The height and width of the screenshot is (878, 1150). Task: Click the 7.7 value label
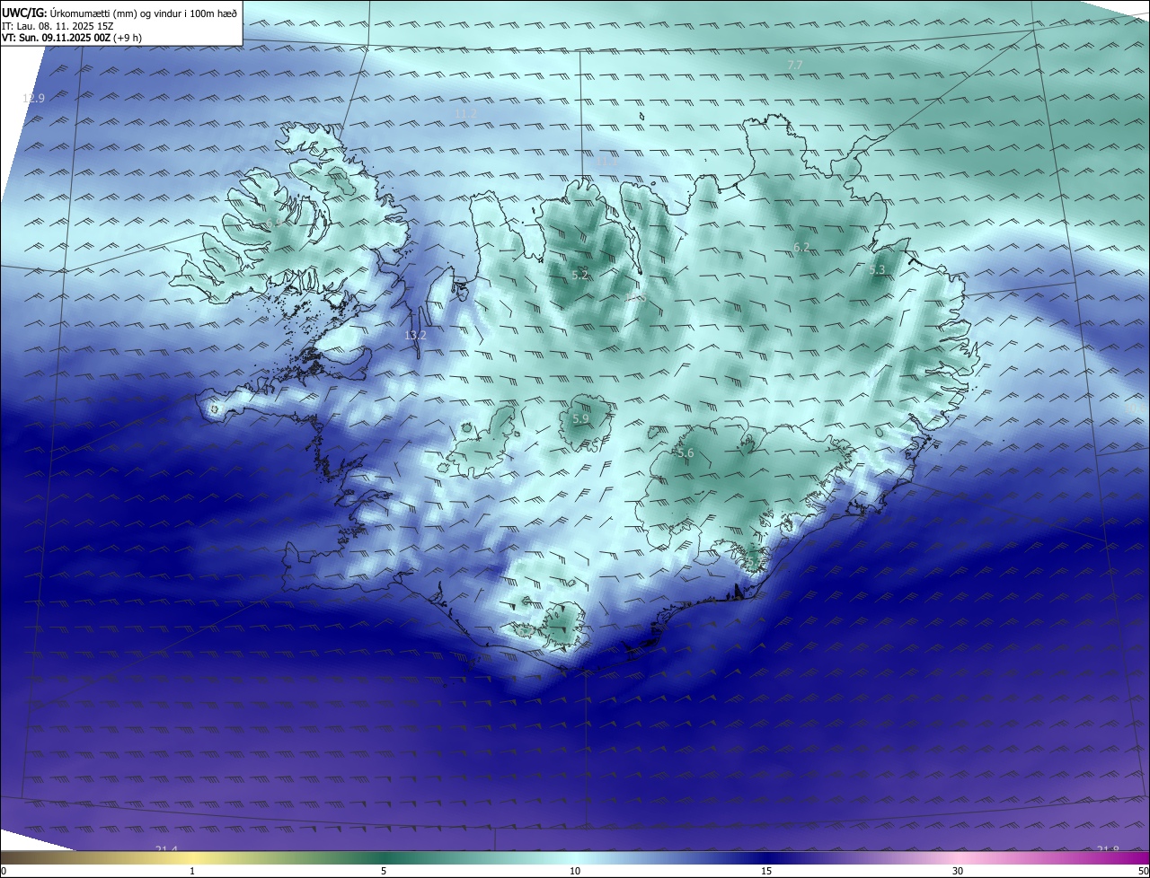(x=794, y=65)
